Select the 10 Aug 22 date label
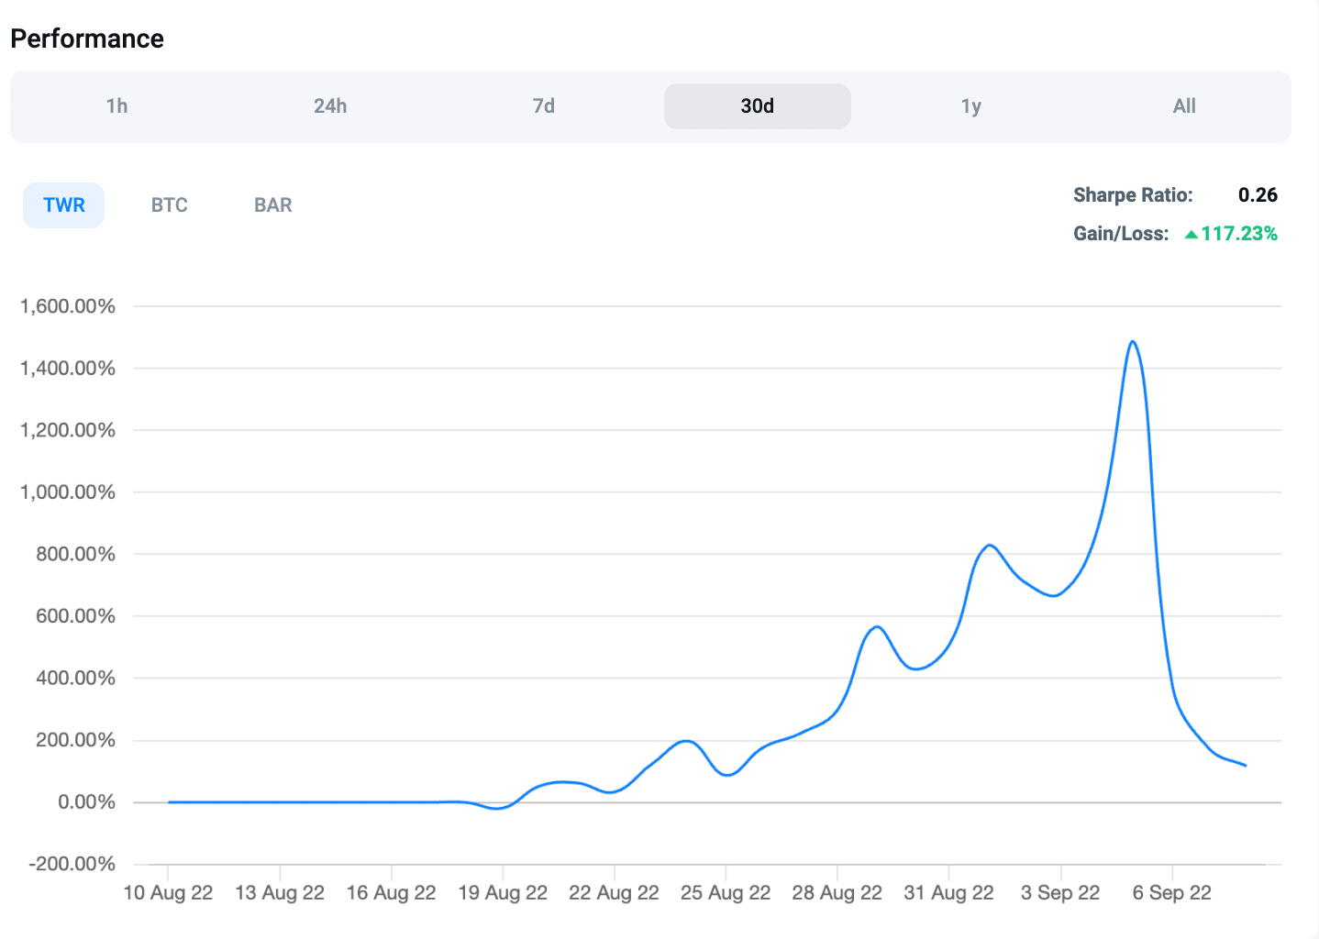 (168, 893)
